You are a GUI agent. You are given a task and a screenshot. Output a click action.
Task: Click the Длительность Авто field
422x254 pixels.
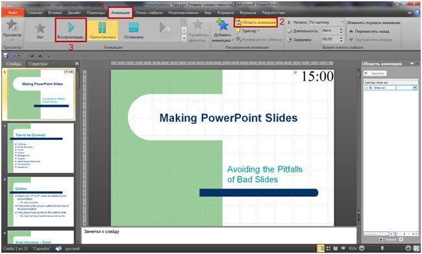point(330,30)
